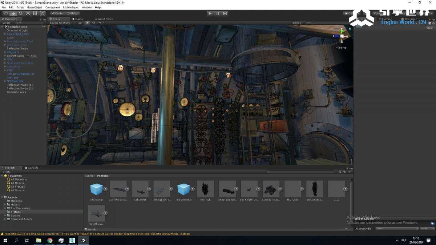Screen dimensions: 436x245
Task: Select the All Scripts favorite search
Action: 17,190
